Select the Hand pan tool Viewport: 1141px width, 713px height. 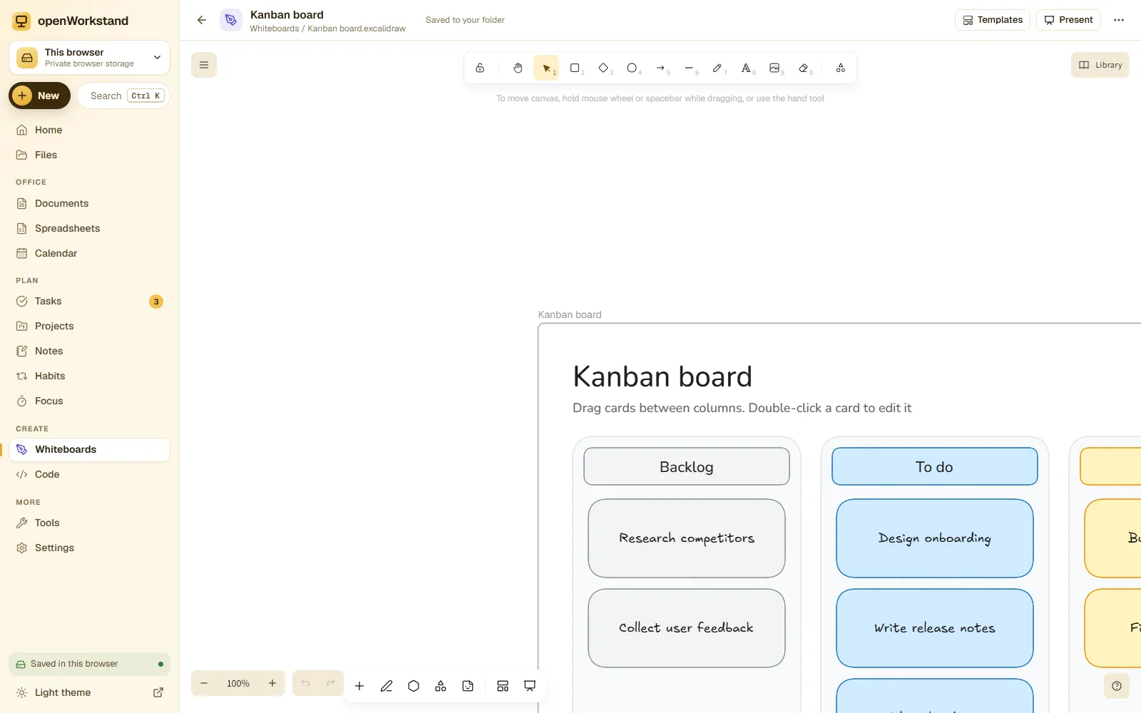[518, 68]
